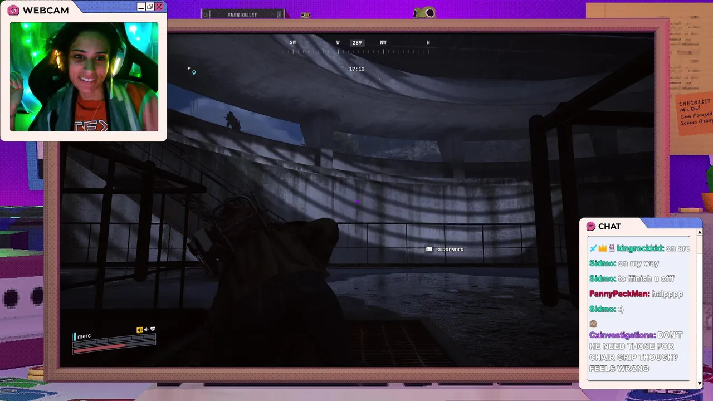Click the chat scrollbar up arrow
This screenshot has height=401, width=713.
[700, 232]
